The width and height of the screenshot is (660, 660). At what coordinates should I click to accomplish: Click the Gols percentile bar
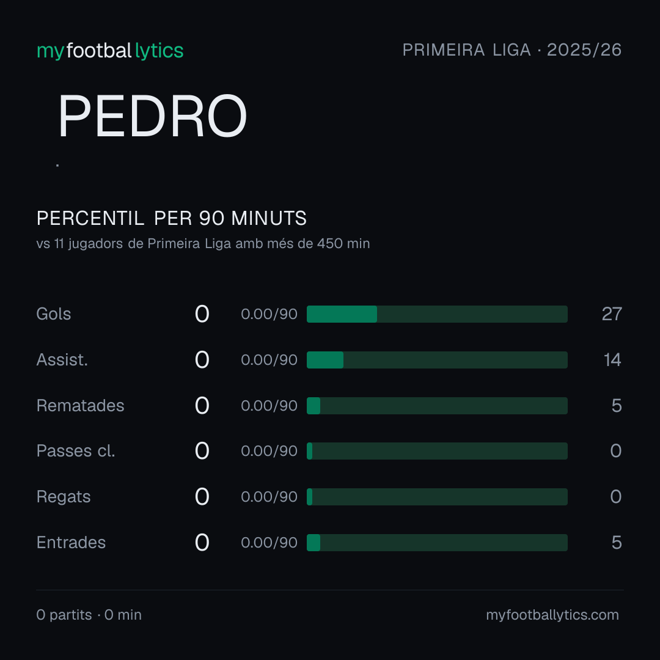437,314
